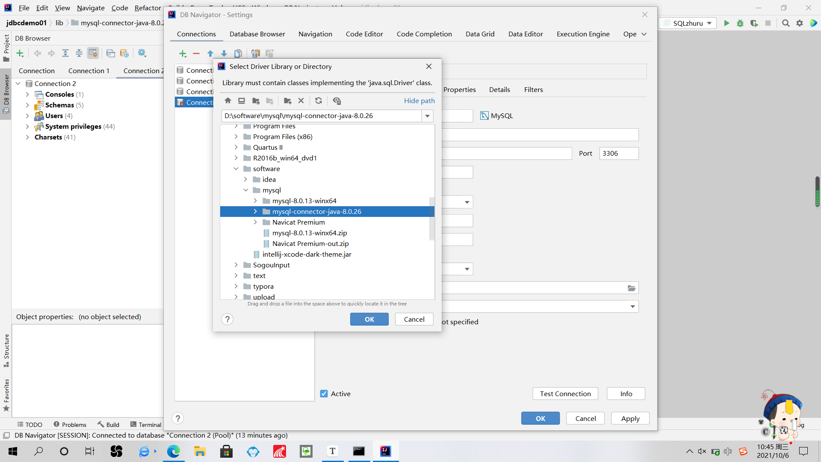
Task: Click the Test Connection button
Action: click(x=565, y=394)
